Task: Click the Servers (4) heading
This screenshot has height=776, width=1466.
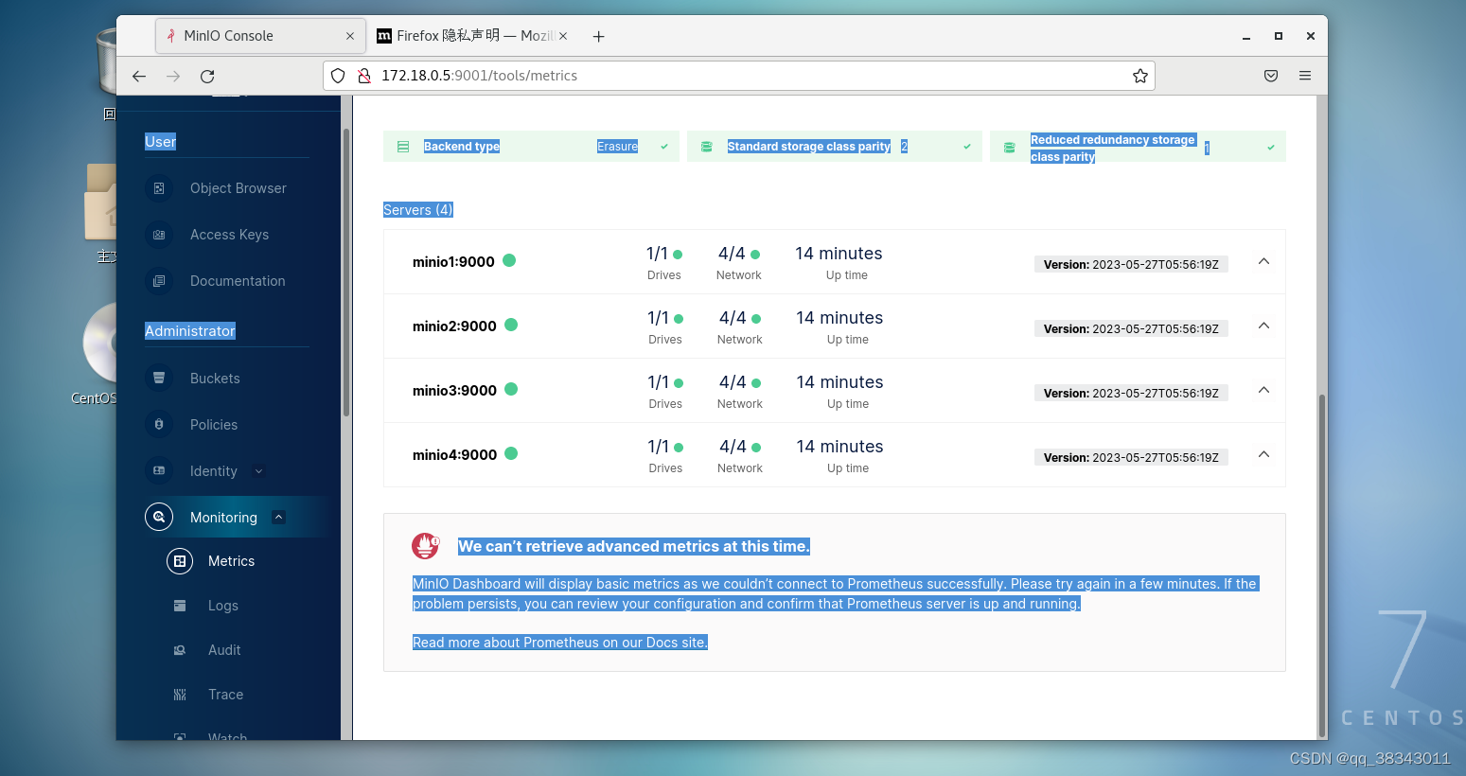Action: click(418, 210)
